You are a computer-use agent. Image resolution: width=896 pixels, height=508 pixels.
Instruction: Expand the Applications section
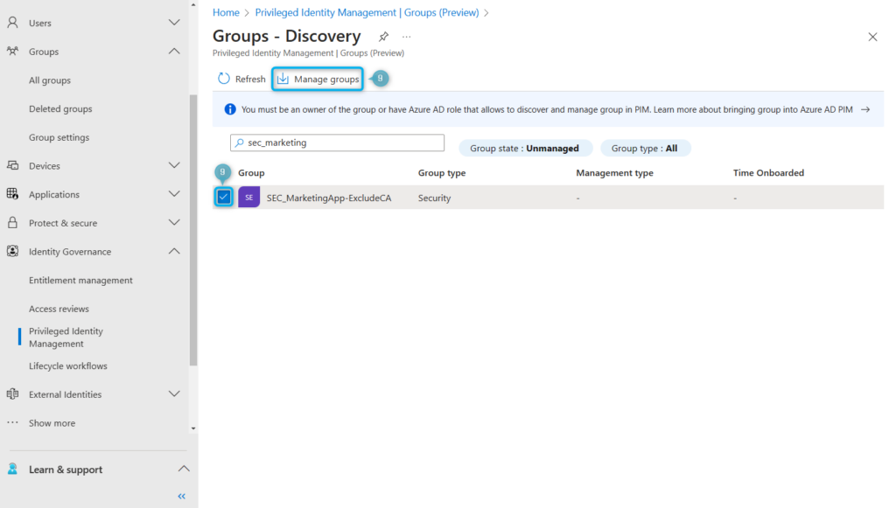tap(174, 194)
